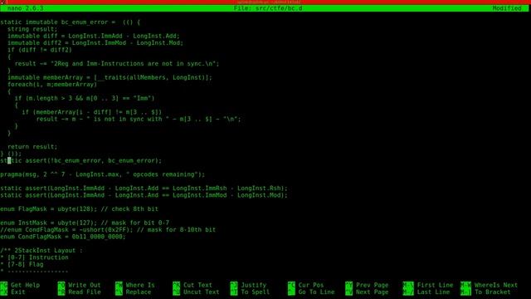Click the 'foreach(i, m;memberArray)' line

click(x=52, y=85)
